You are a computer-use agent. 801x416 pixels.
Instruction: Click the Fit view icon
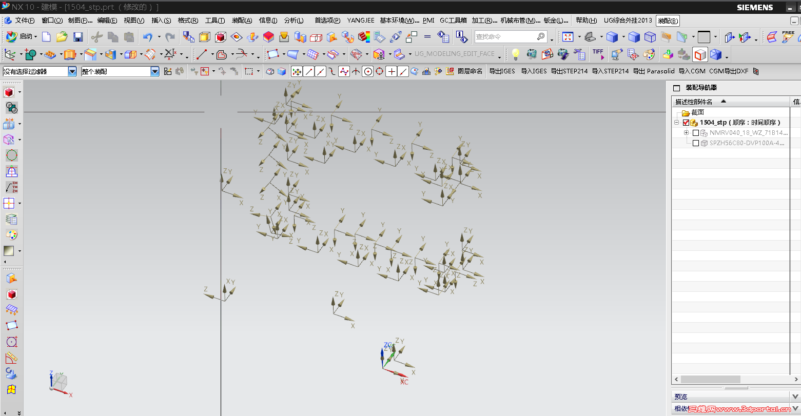568,37
